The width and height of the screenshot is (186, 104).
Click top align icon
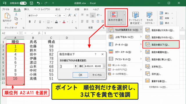click(x=82, y=15)
